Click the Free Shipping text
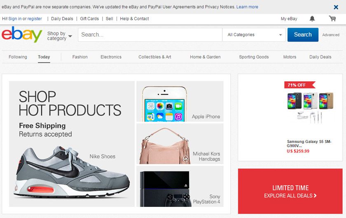The image size is (346, 218). pyautogui.click(x=42, y=125)
